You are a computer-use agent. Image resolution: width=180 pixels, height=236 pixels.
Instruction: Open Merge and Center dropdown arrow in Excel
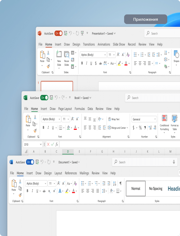(x=127, y=128)
